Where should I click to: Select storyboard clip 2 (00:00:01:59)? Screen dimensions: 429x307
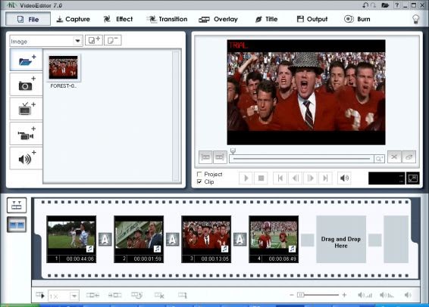click(x=139, y=239)
